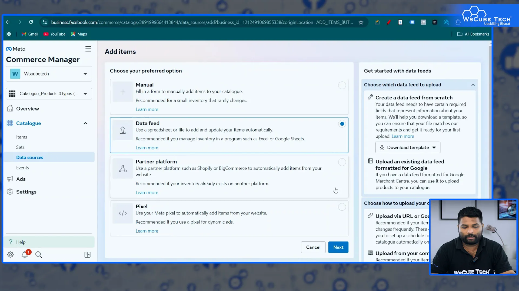The height and width of the screenshot is (291, 519).
Task: Click the Ads megaphone icon
Action: [x=10, y=179]
